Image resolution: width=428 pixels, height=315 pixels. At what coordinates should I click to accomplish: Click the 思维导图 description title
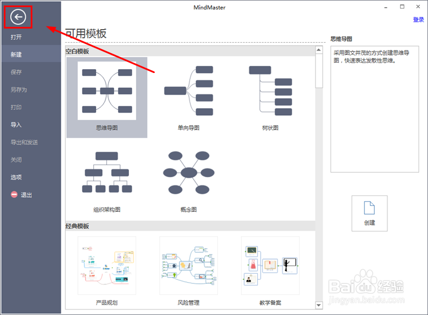click(341, 39)
